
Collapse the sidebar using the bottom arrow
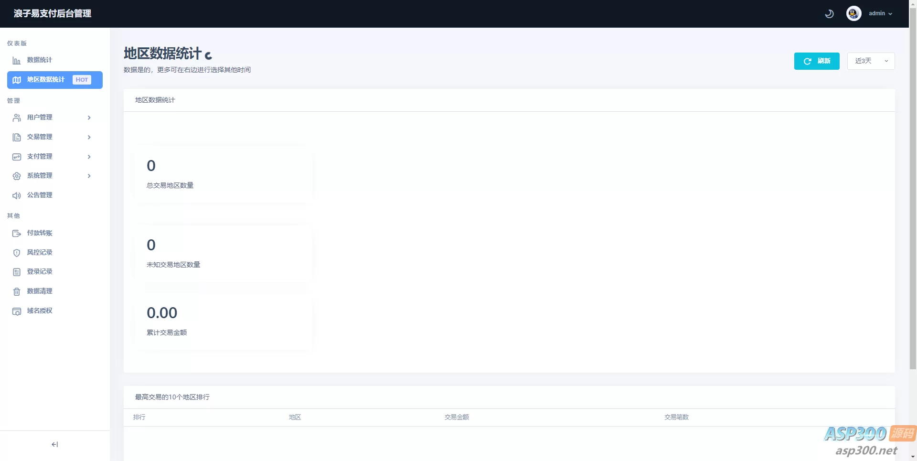click(x=55, y=445)
